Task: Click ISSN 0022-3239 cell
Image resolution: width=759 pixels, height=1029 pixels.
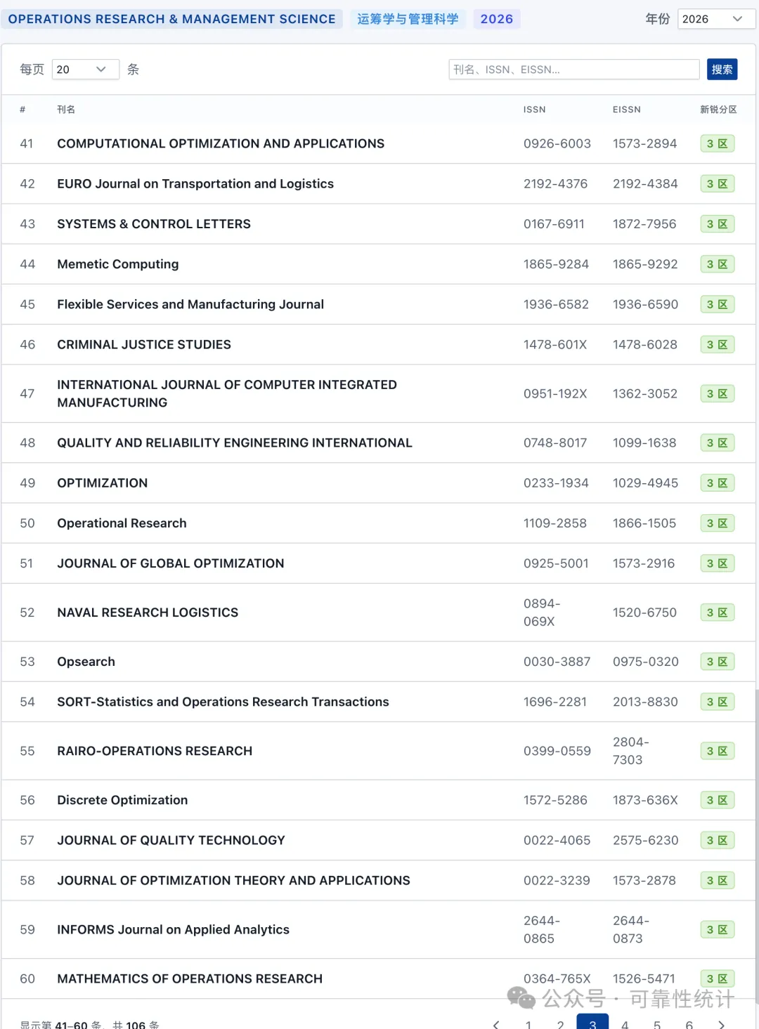Action: click(557, 880)
